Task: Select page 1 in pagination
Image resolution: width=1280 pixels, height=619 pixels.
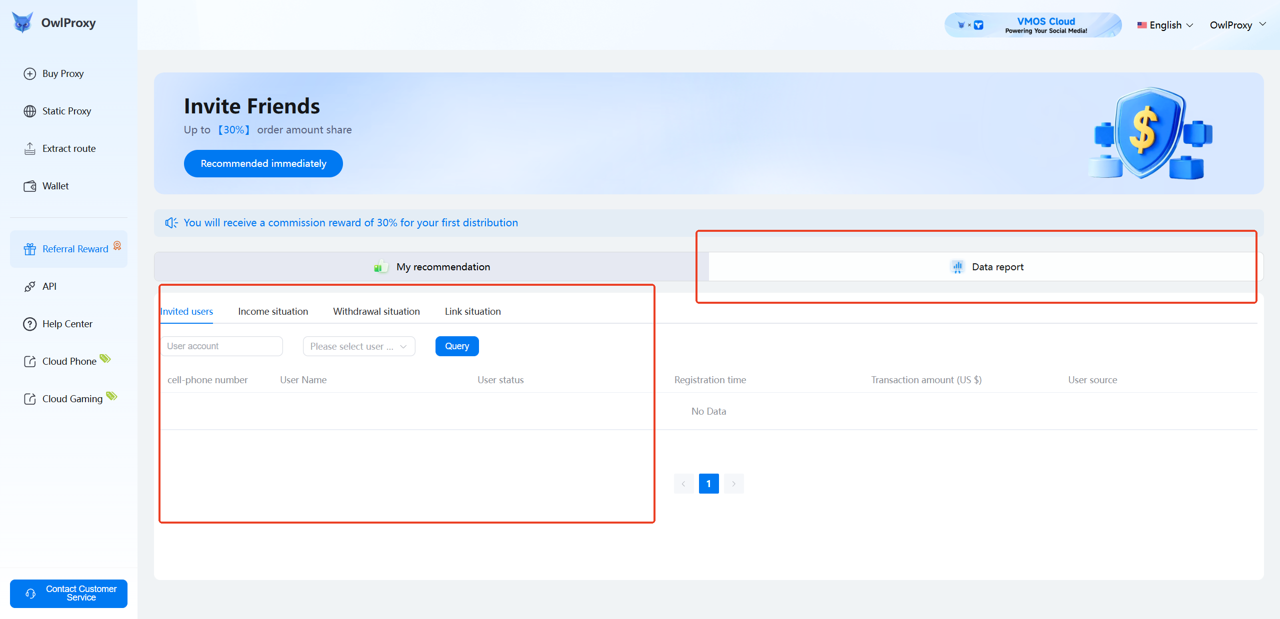Action: pyautogui.click(x=708, y=484)
